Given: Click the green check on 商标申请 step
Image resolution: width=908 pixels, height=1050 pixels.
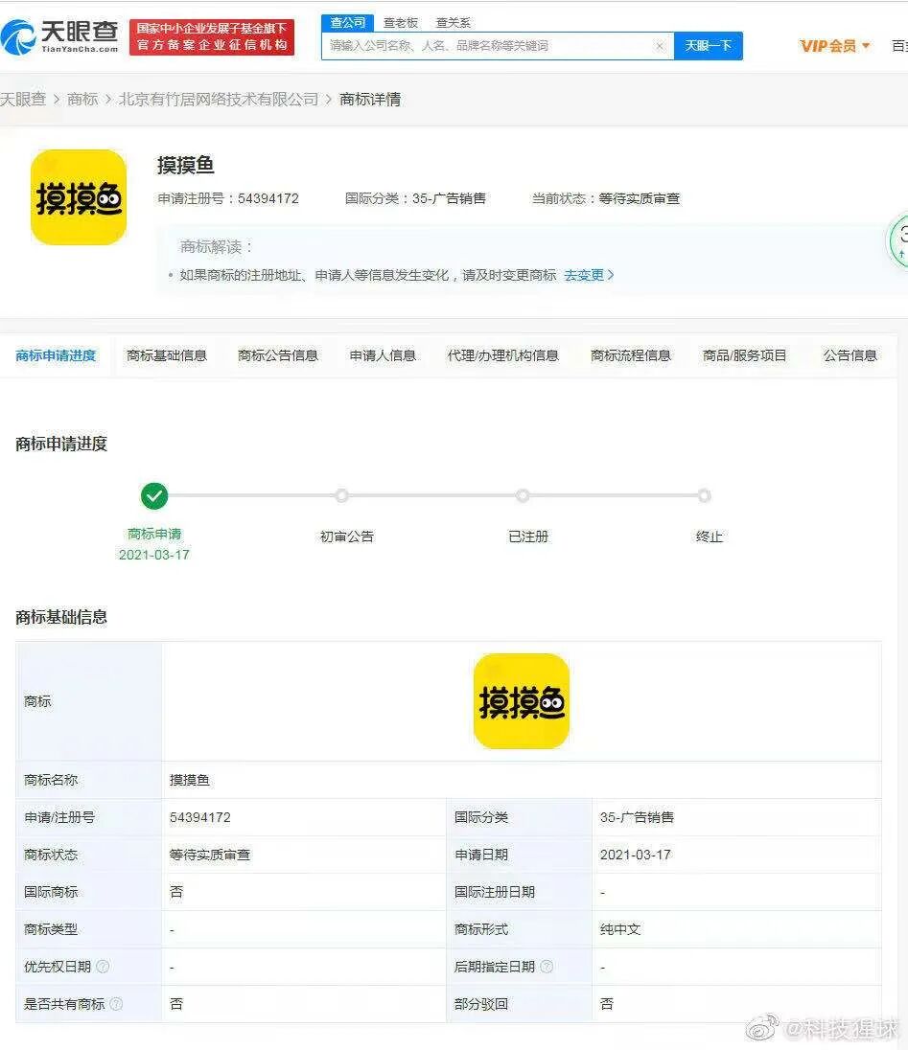Looking at the screenshot, I should (154, 495).
